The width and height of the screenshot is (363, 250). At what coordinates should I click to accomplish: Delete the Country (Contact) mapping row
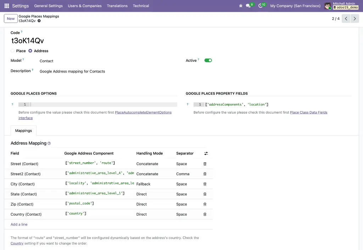[x=205, y=214]
